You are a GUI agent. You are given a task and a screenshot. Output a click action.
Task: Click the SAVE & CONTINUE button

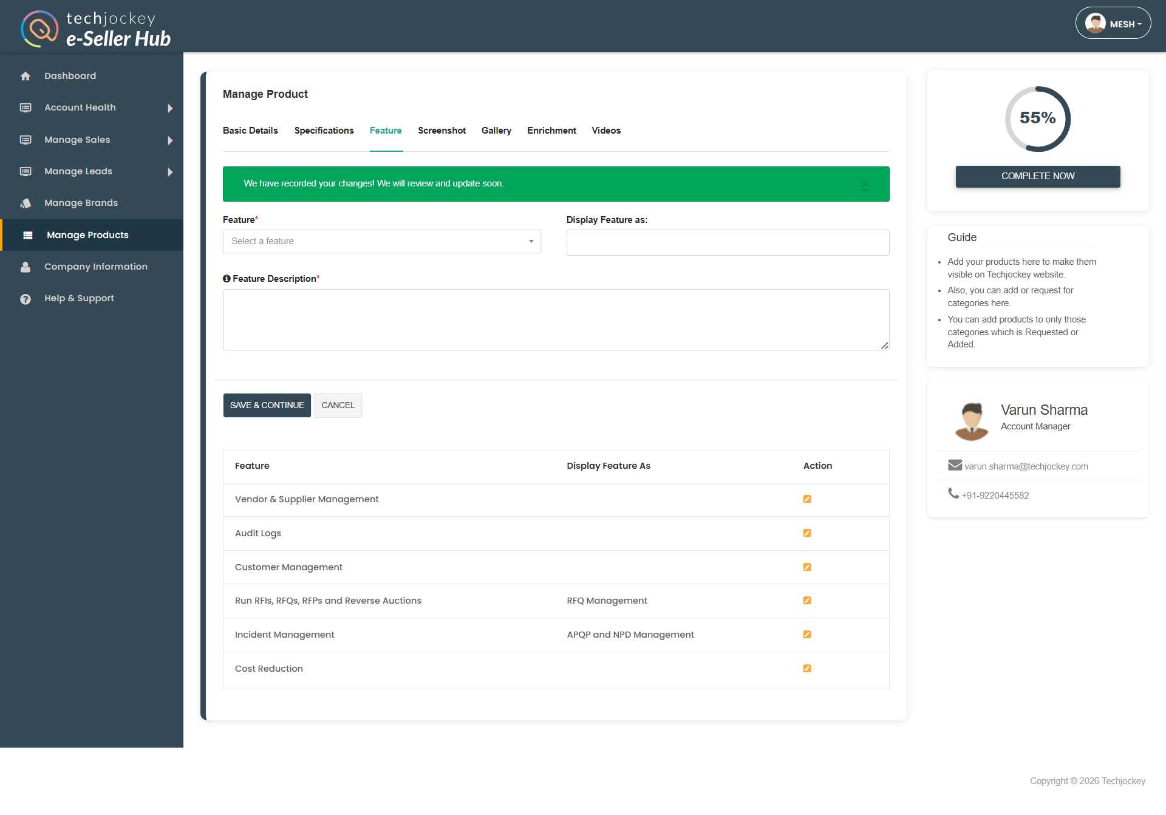pyautogui.click(x=267, y=405)
